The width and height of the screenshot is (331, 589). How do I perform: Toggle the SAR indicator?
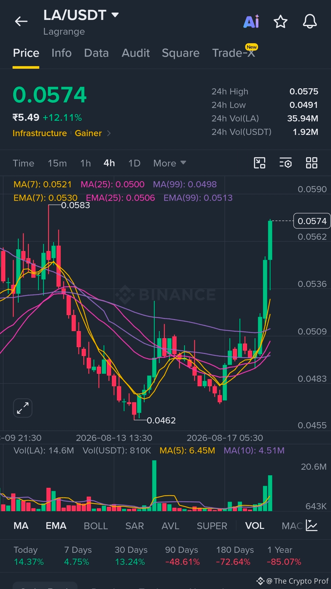pos(135,526)
